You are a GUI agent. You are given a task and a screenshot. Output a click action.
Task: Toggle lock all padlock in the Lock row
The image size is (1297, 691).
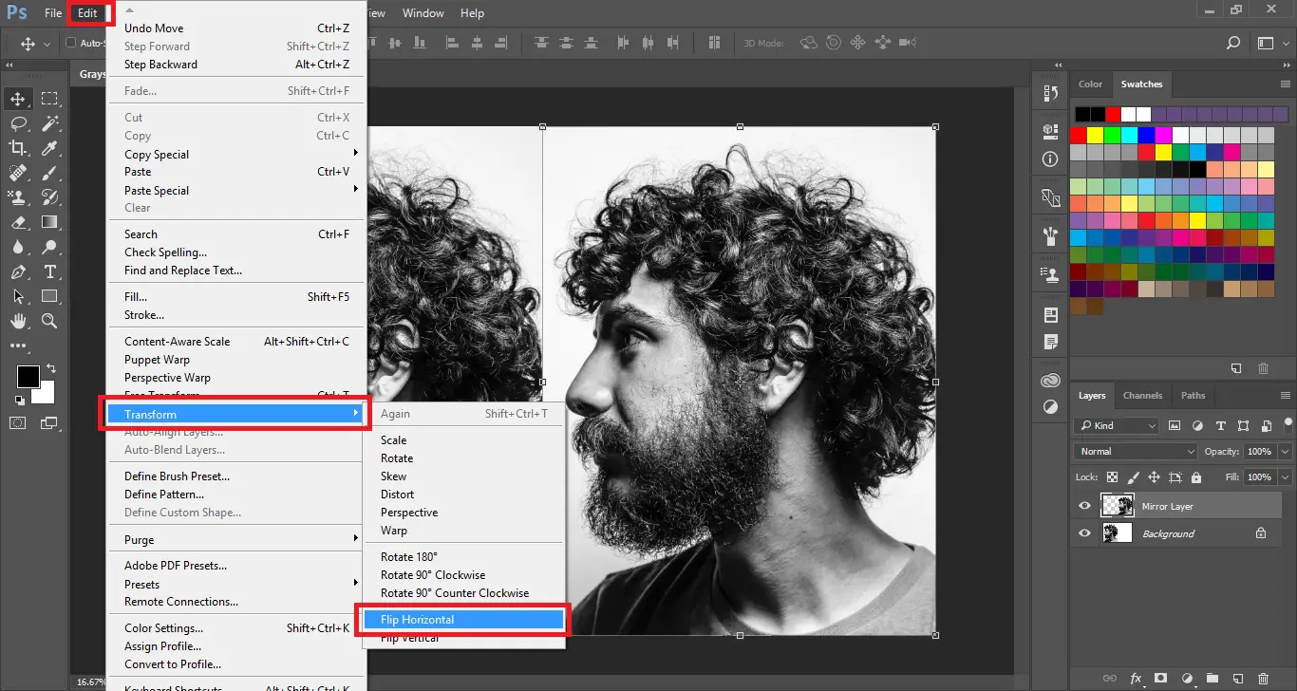click(1196, 477)
